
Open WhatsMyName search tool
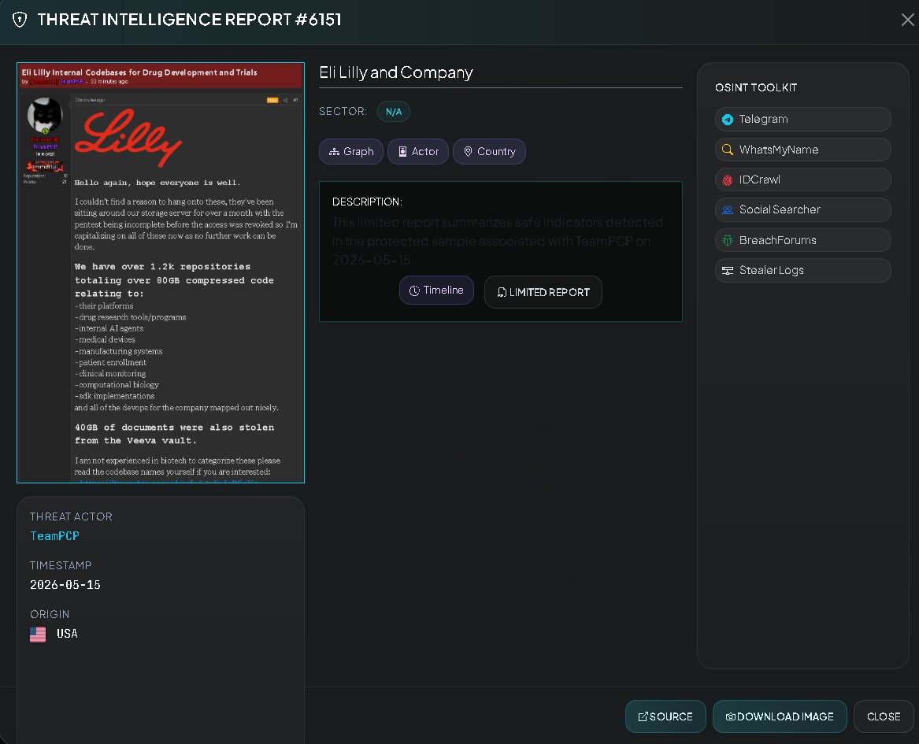[x=803, y=150]
